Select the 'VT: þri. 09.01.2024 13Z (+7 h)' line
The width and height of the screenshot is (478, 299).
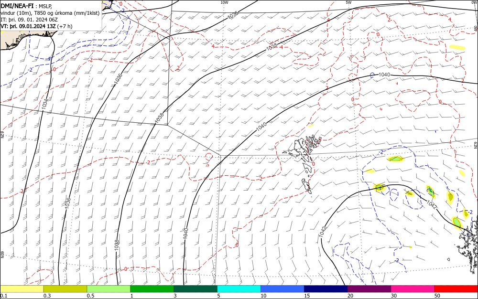37,26
